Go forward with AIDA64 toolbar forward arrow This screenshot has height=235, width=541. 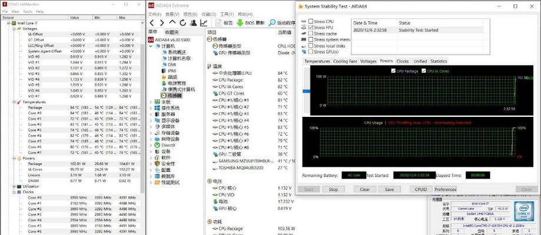click(161, 23)
